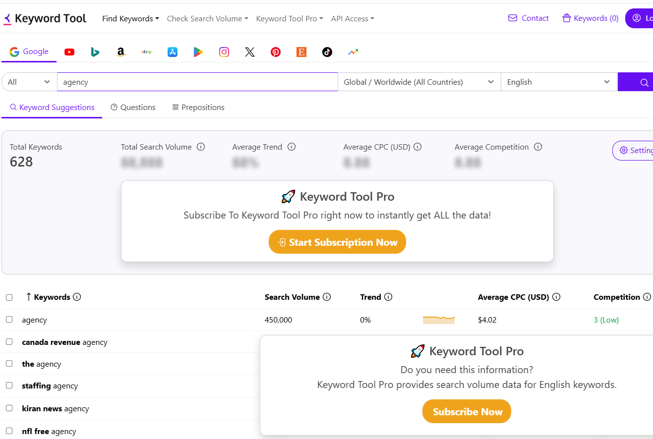Image resolution: width=653 pixels, height=439 pixels.
Task: Click the Subscribe Now button
Action: 467,412
